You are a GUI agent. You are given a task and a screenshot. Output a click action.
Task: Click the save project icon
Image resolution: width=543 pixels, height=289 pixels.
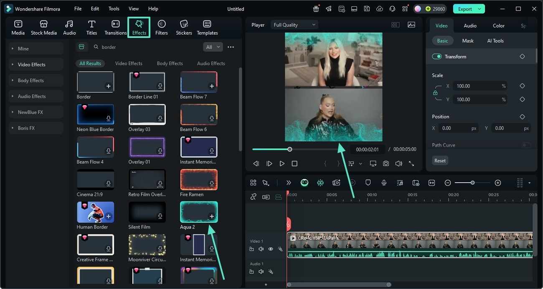(x=367, y=9)
